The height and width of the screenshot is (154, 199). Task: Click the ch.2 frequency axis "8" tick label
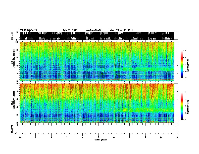tap(18, 92)
